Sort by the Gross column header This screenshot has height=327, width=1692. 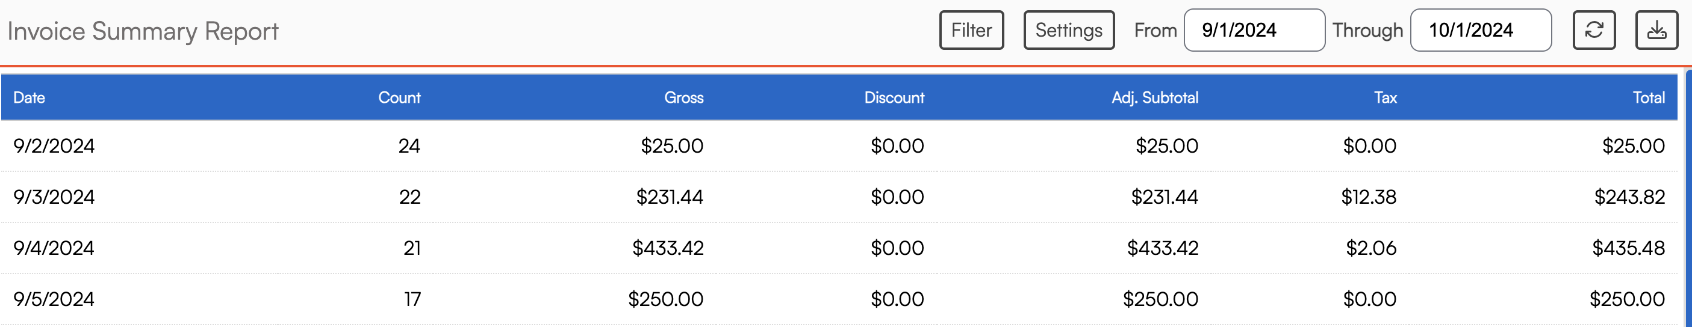pos(683,97)
